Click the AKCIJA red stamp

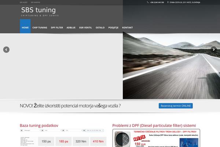pos(139,138)
